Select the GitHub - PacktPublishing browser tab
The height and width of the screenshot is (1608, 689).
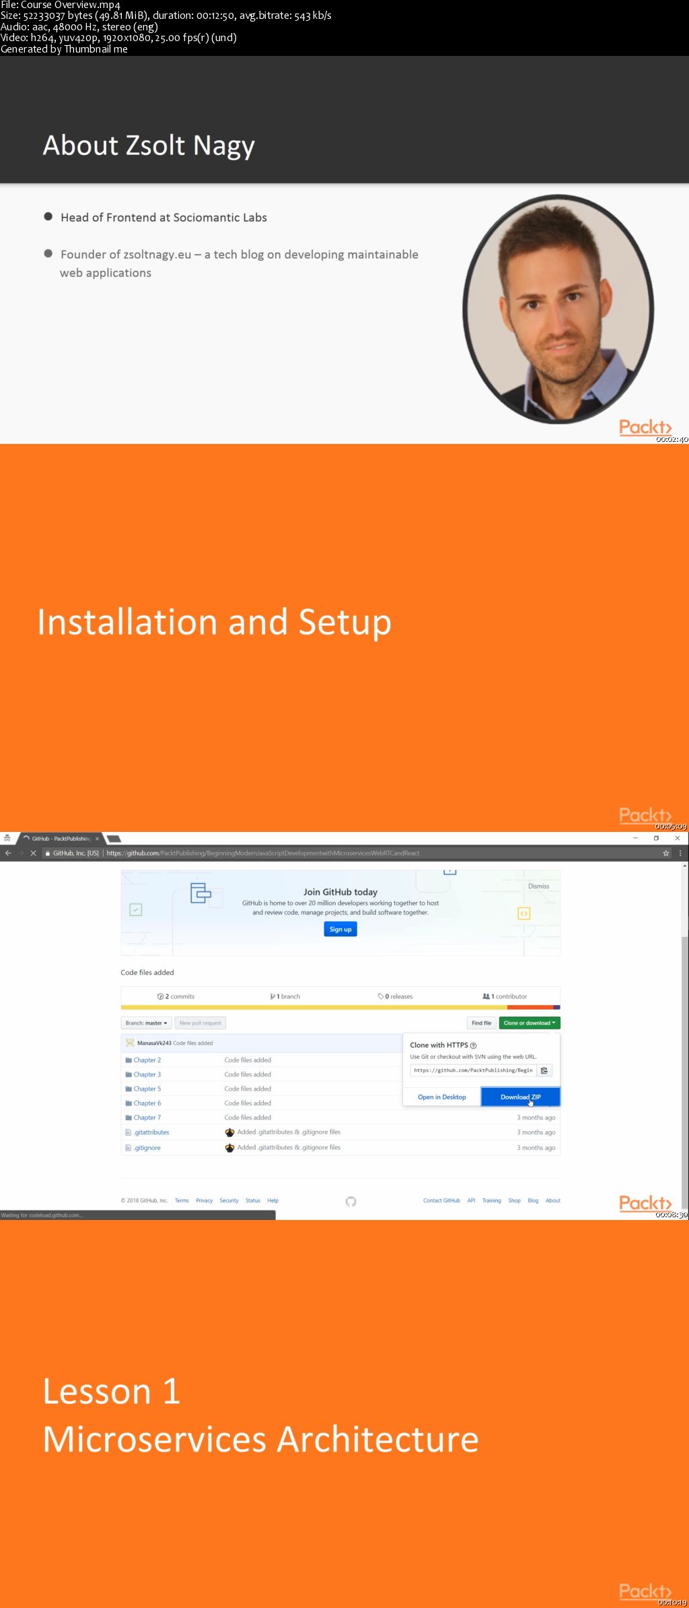(61, 839)
